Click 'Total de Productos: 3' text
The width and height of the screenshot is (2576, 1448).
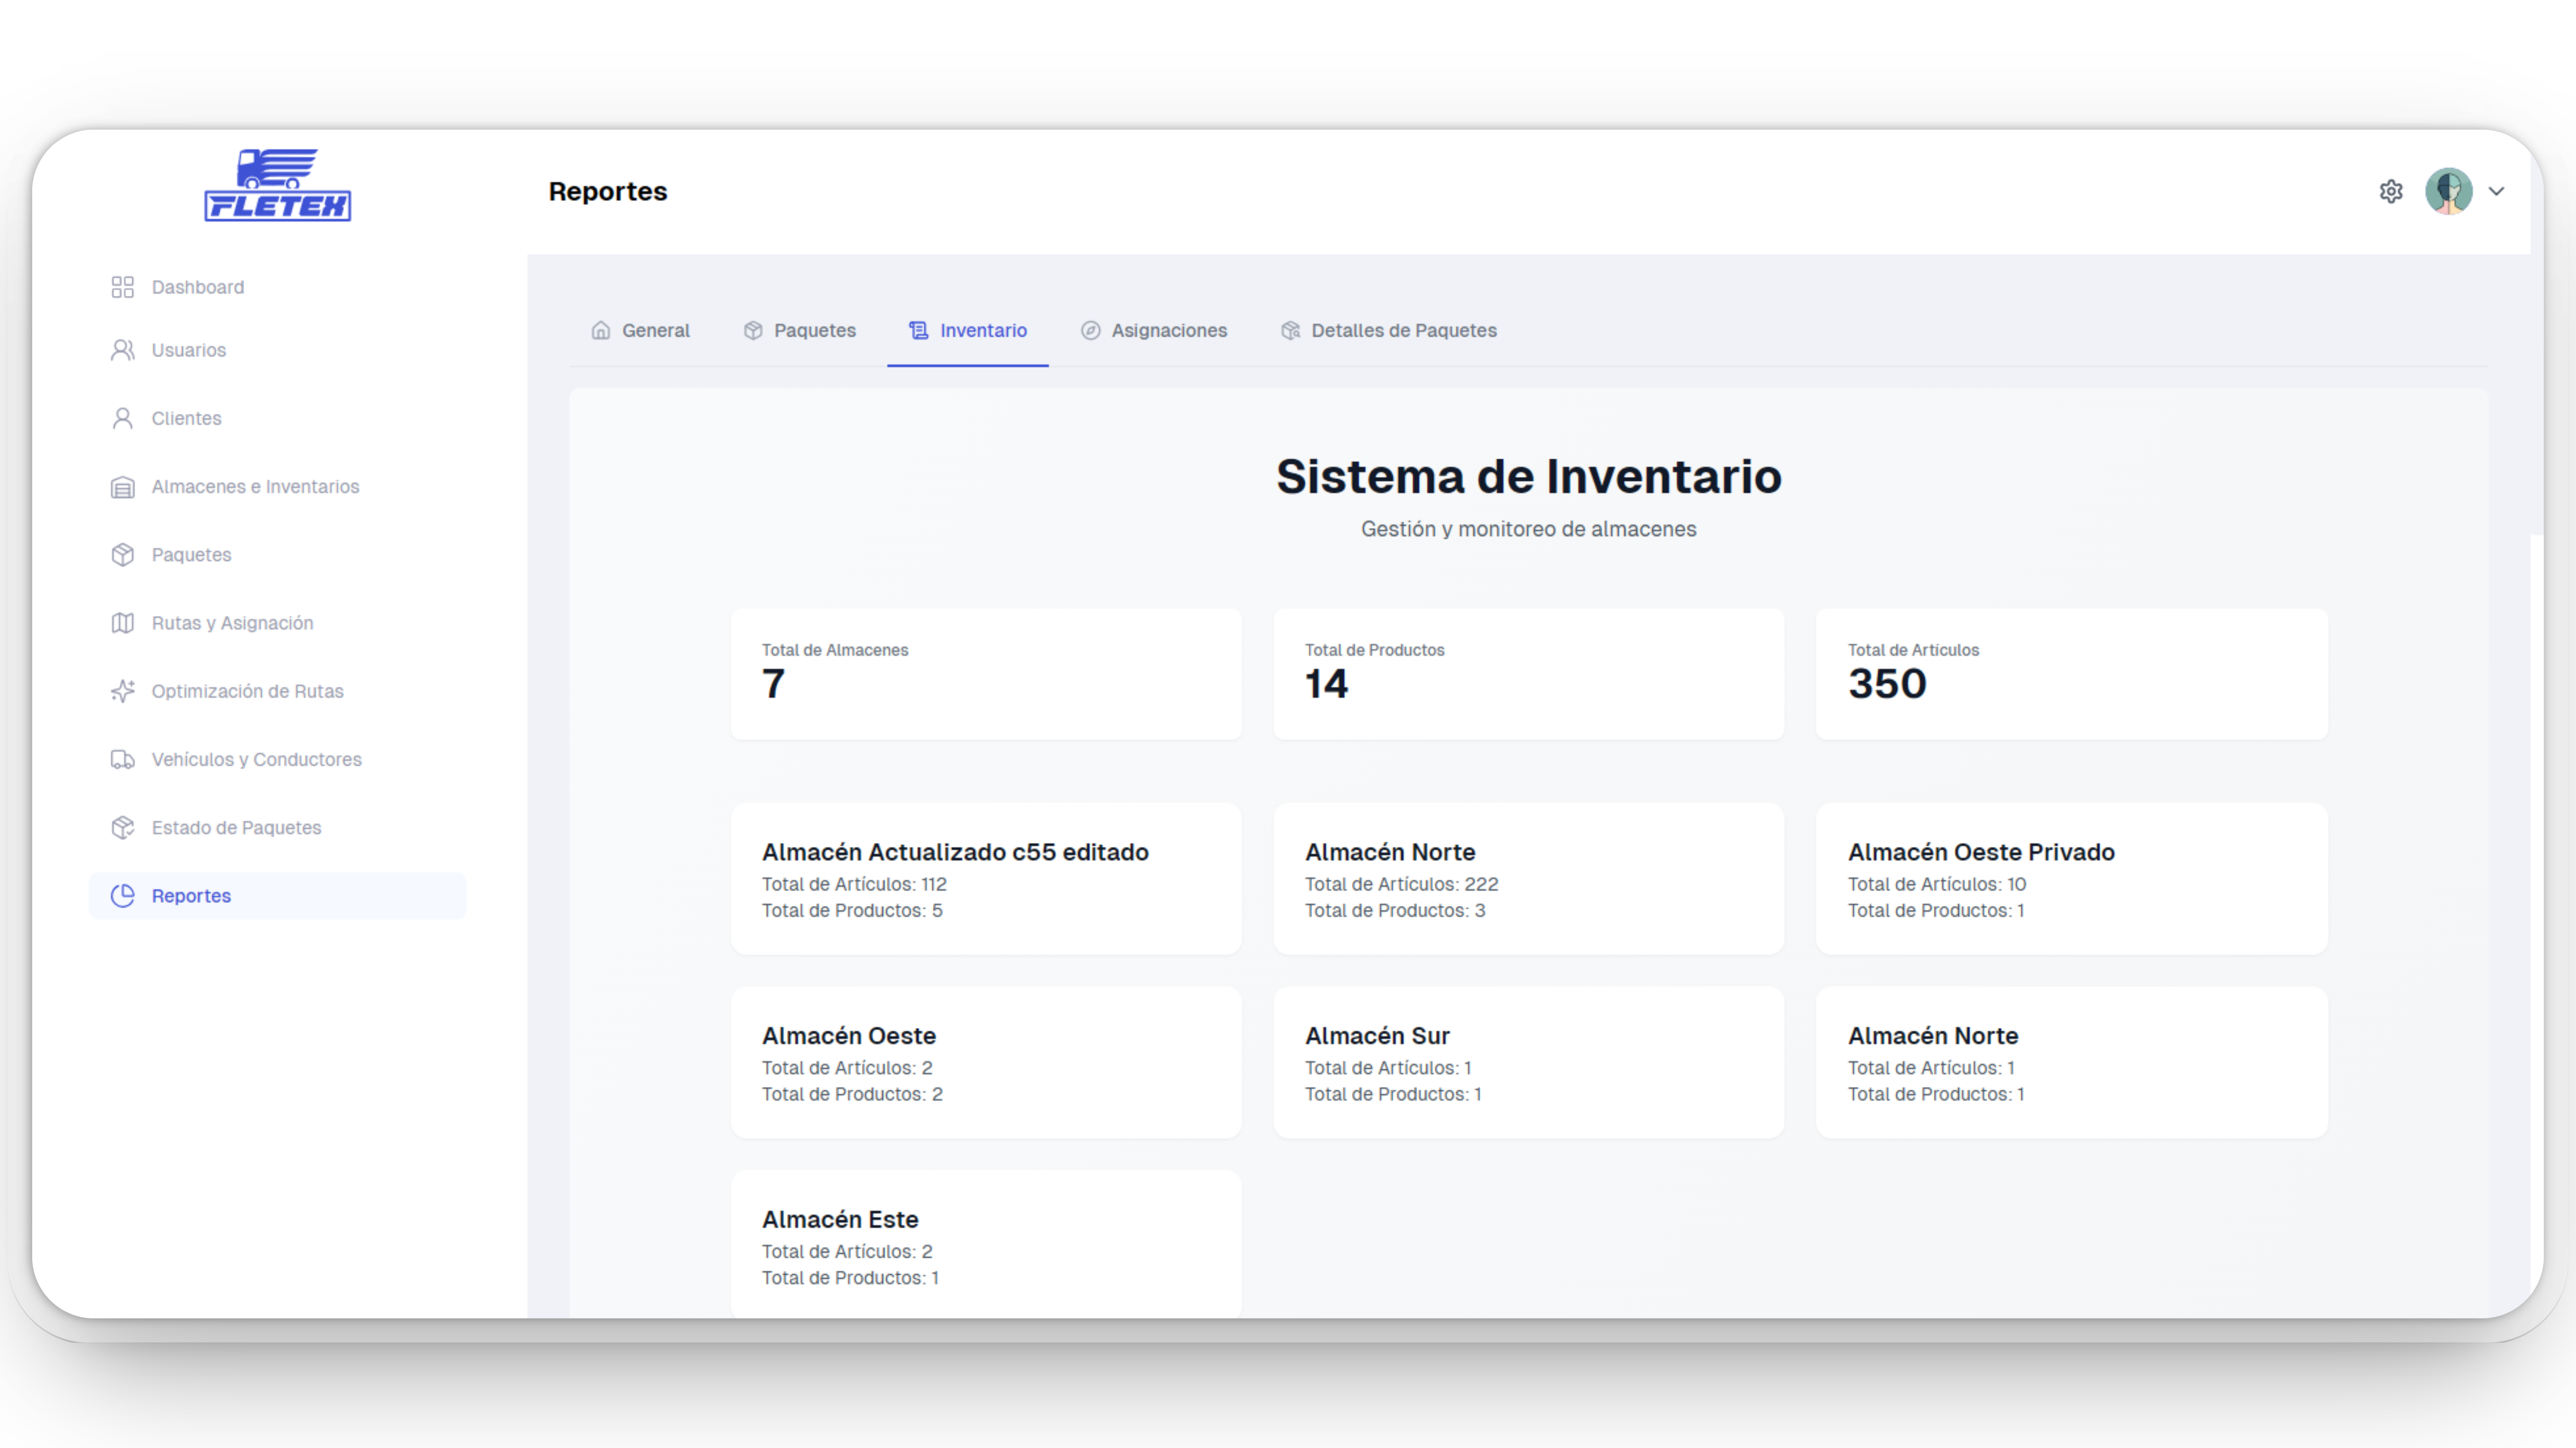1395,910
